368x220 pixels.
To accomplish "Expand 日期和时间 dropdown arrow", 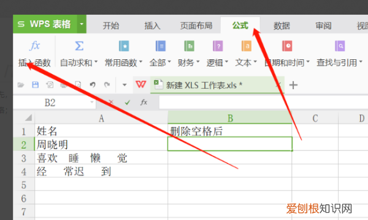I will (308, 62).
